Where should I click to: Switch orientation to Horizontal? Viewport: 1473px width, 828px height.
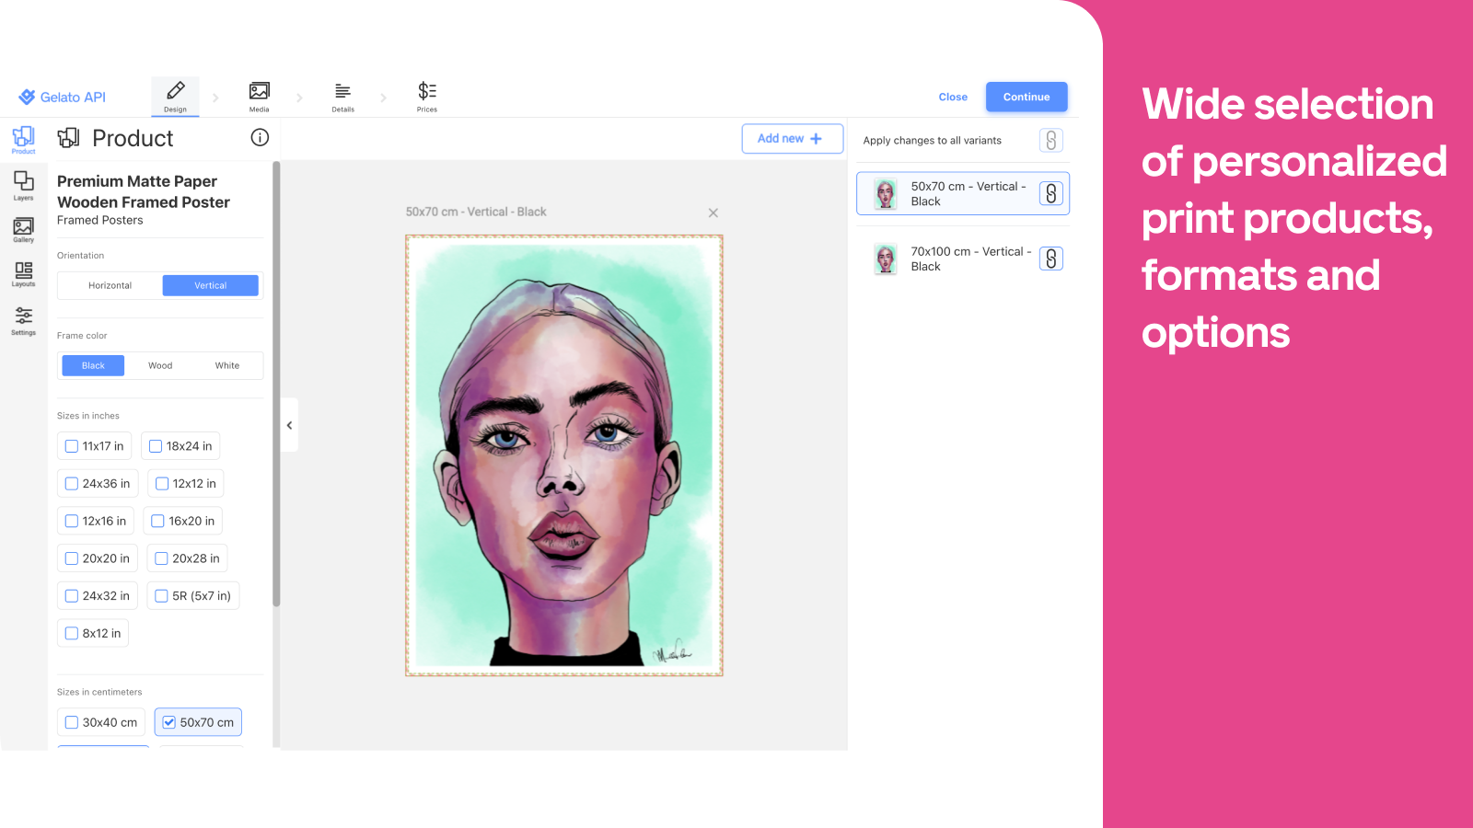pyautogui.click(x=110, y=285)
